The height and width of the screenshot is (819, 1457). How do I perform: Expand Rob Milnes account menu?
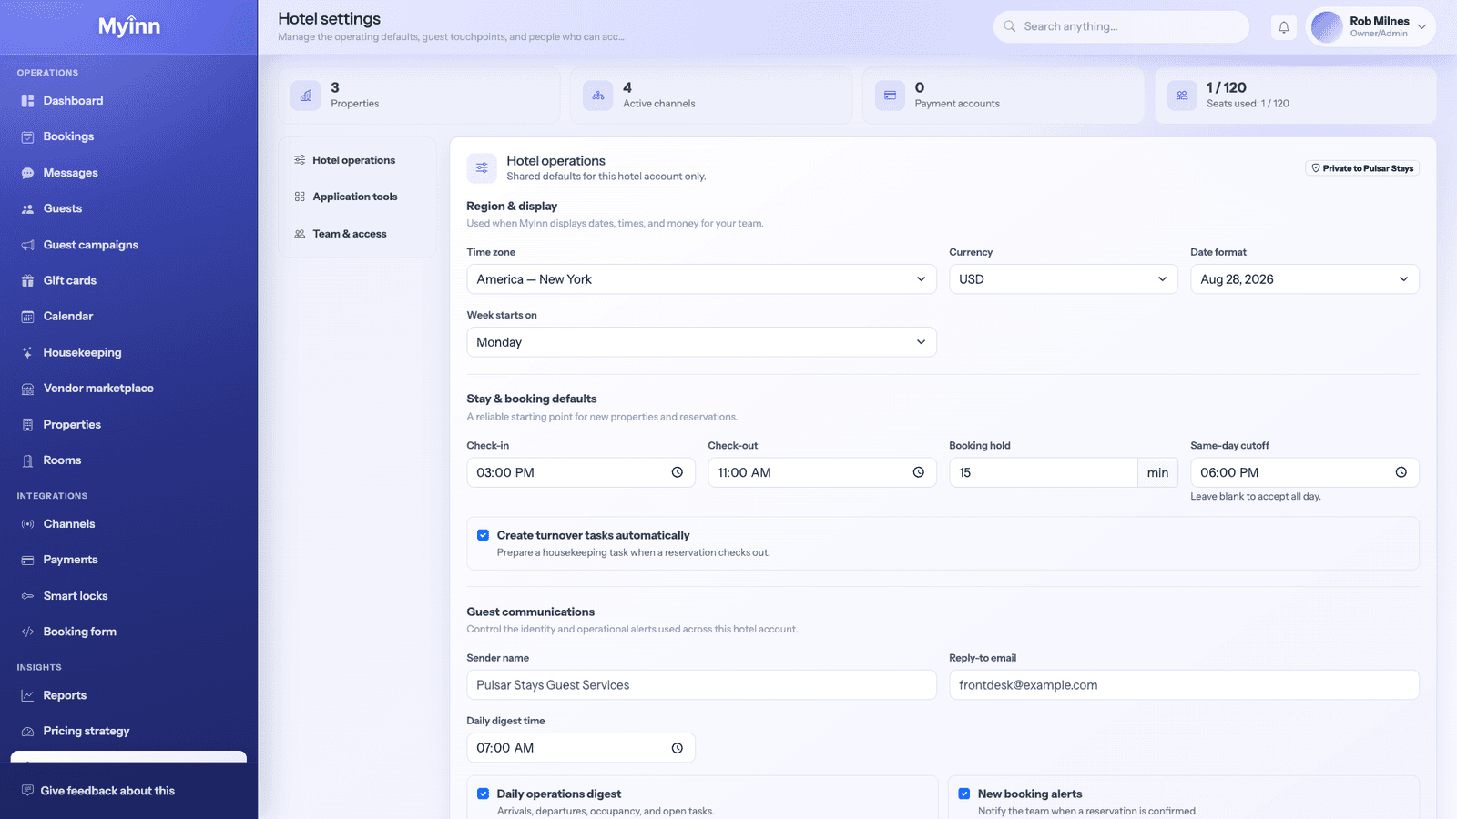click(1370, 27)
